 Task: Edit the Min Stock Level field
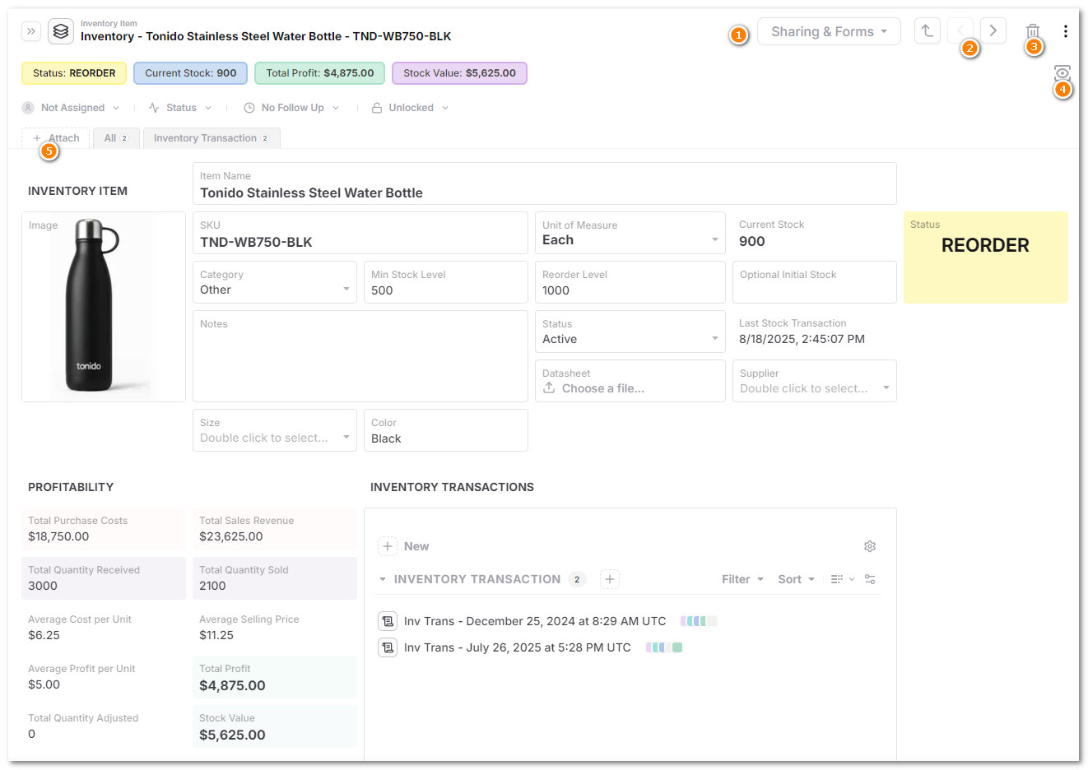tap(446, 282)
